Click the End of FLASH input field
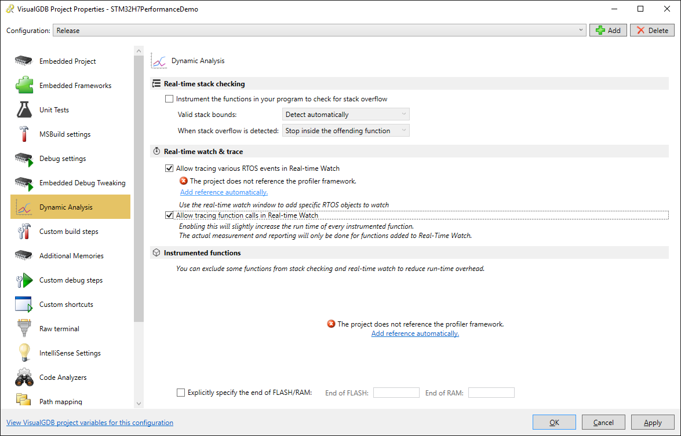Image resolution: width=681 pixels, height=436 pixels. point(396,393)
